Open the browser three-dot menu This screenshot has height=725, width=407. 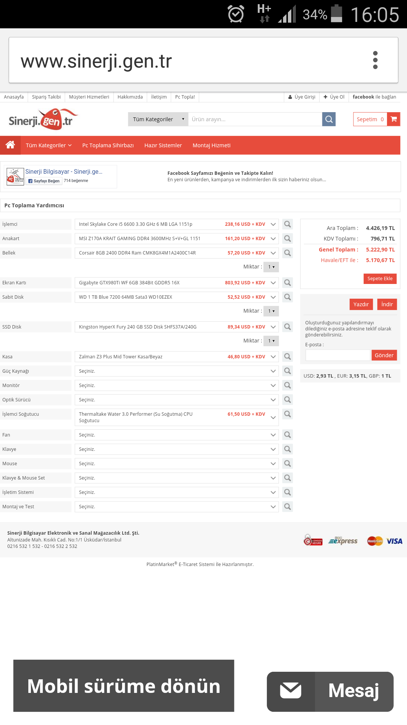tap(375, 60)
